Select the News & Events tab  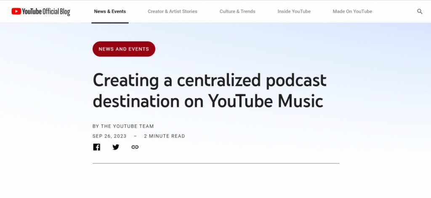coord(110,11)
